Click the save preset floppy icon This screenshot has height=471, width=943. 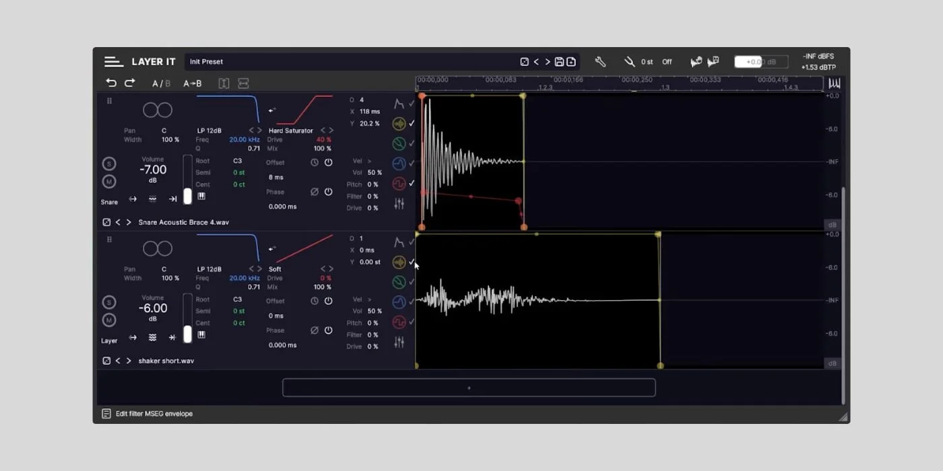(559, 62)
